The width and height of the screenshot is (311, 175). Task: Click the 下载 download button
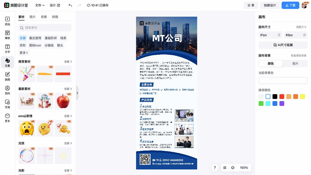290,5
